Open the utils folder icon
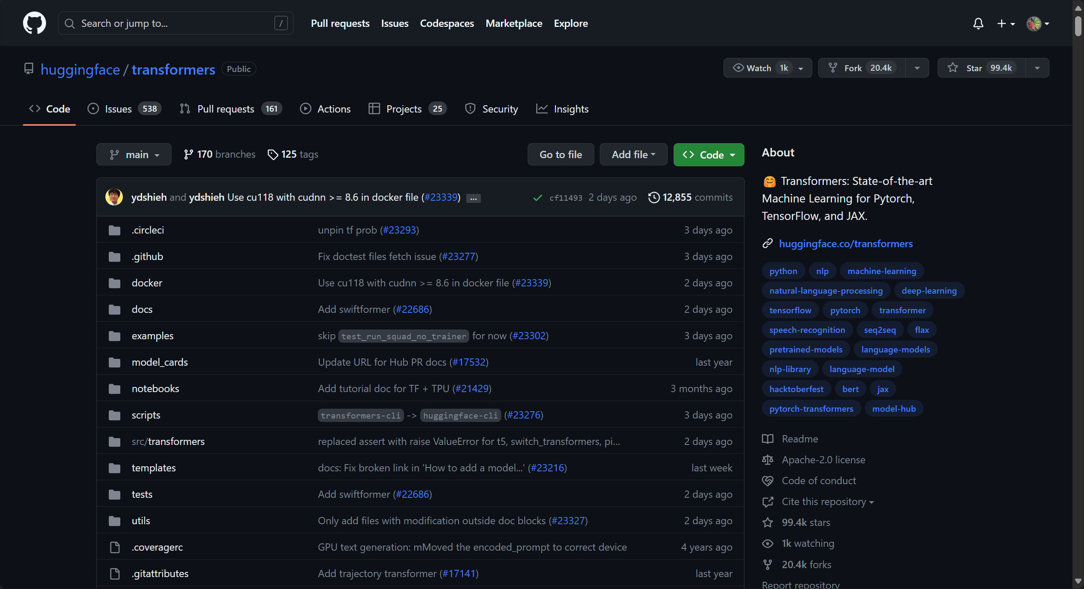1084x589 pixels. (x=114, y=521)
